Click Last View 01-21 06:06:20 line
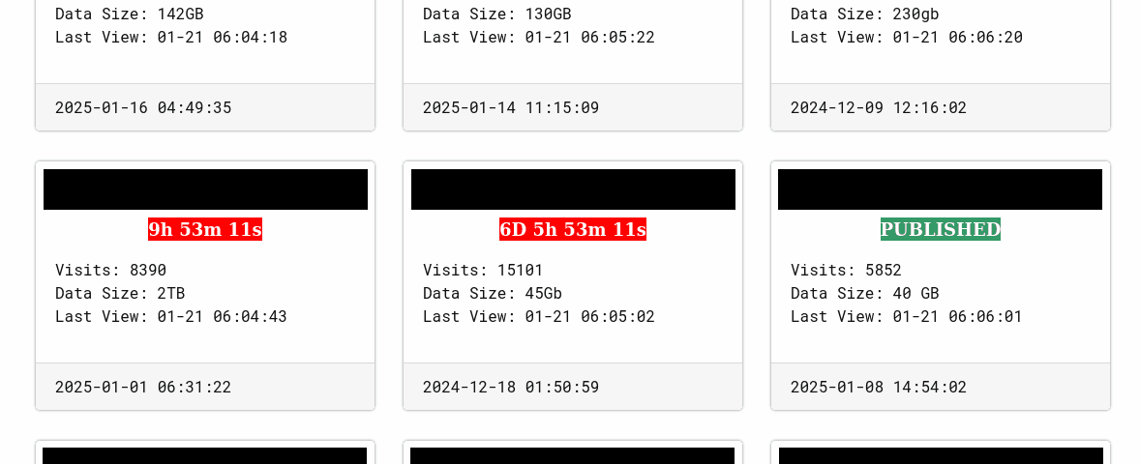This screenshot has width=1140, height=464. pos(907,37)
